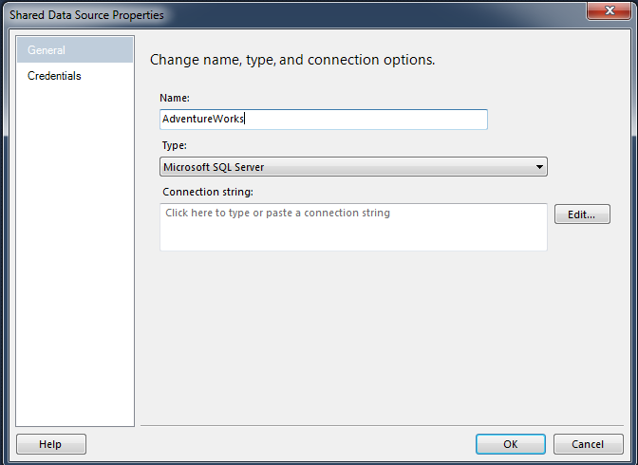Click the "Name:" label
The height and width of the screenshot is (465, 638).
(176, 97)
